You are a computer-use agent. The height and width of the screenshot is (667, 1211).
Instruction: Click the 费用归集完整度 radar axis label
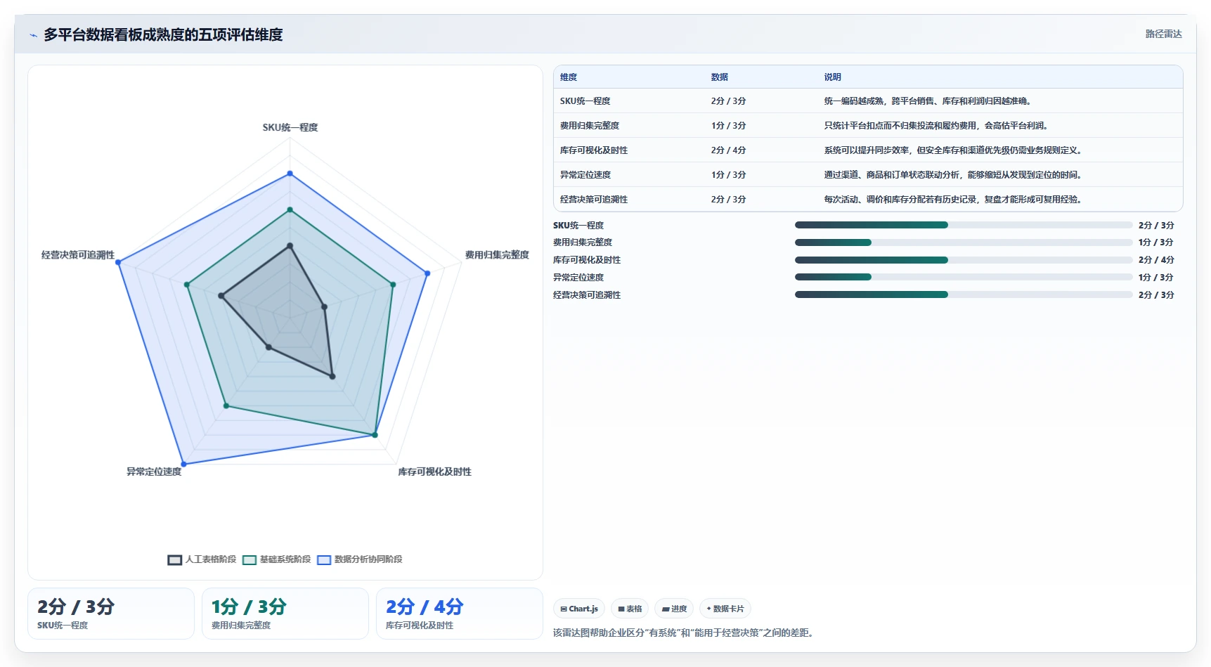pyautogui.click(x=497, y=255)
